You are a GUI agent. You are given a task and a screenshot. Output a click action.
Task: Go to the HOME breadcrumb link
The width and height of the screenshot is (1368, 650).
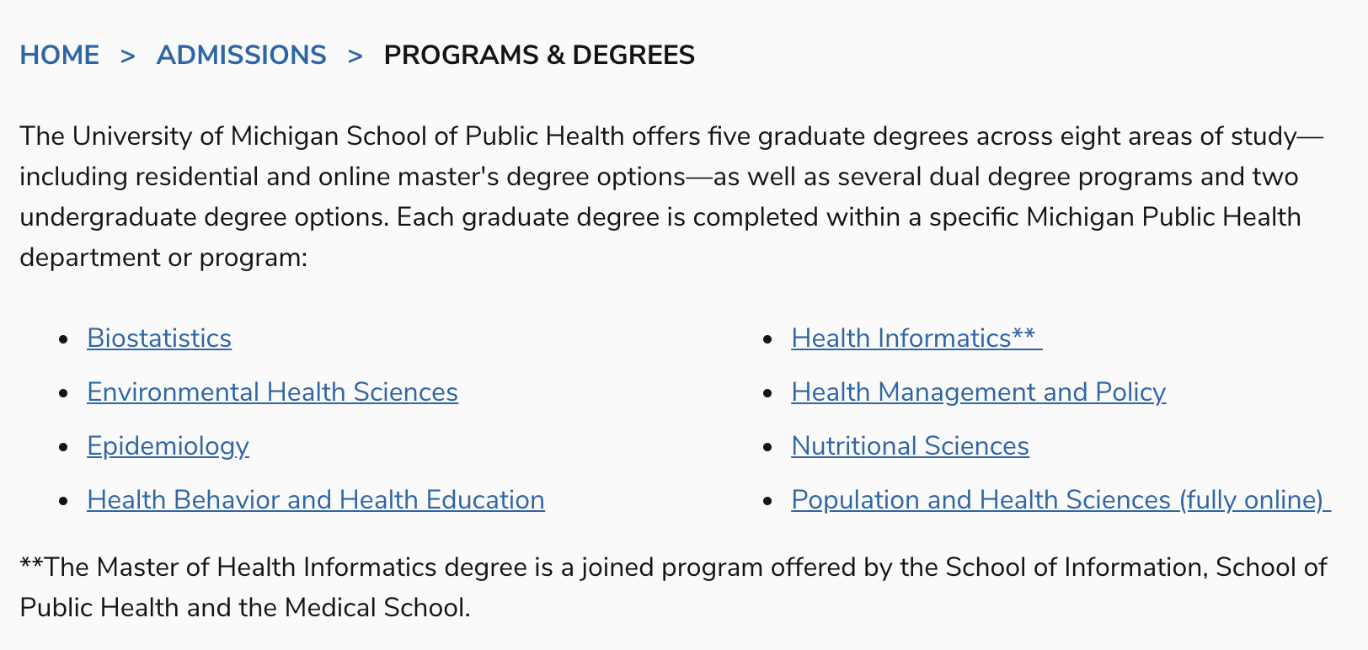coord(60,55)
